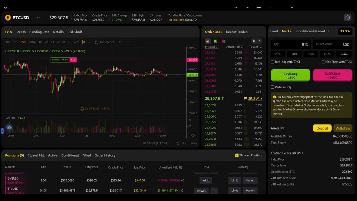The height and width of the screenshot is (201, 357).
Task: Focus the Order Value USD input field
Action: (x=333, y=44)
